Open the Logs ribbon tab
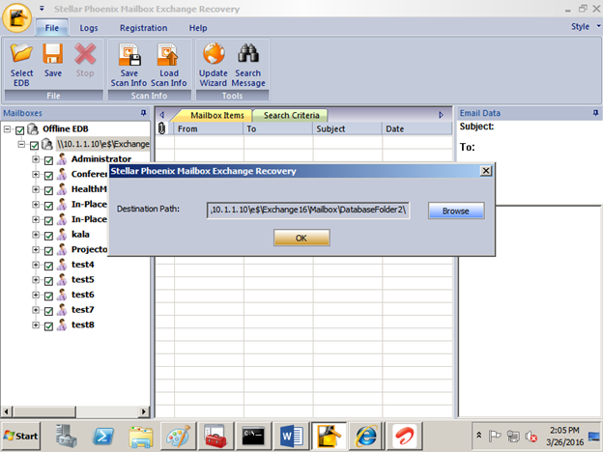The image size is (603, 452). pyautogui.click(x=89, y=28)
